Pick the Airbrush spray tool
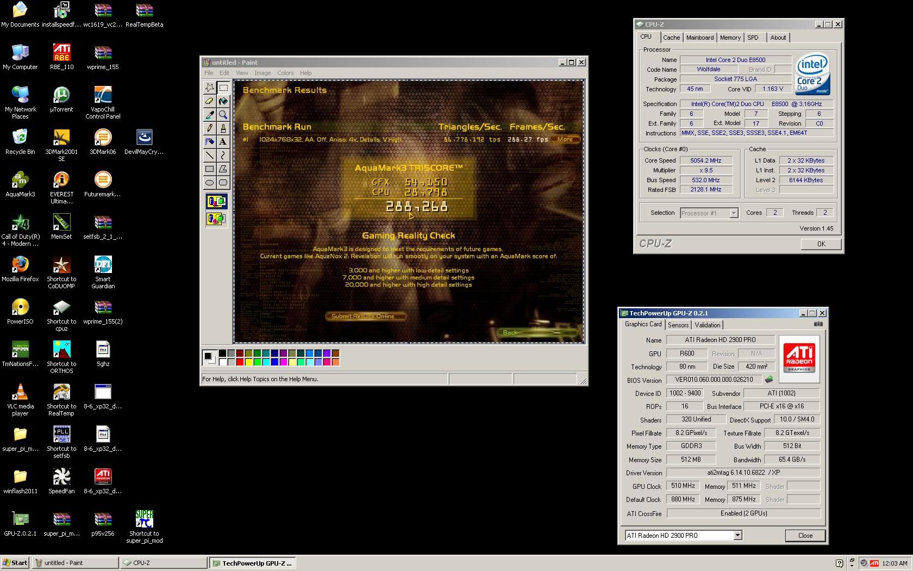913x571 pixels. coord(209,142)
